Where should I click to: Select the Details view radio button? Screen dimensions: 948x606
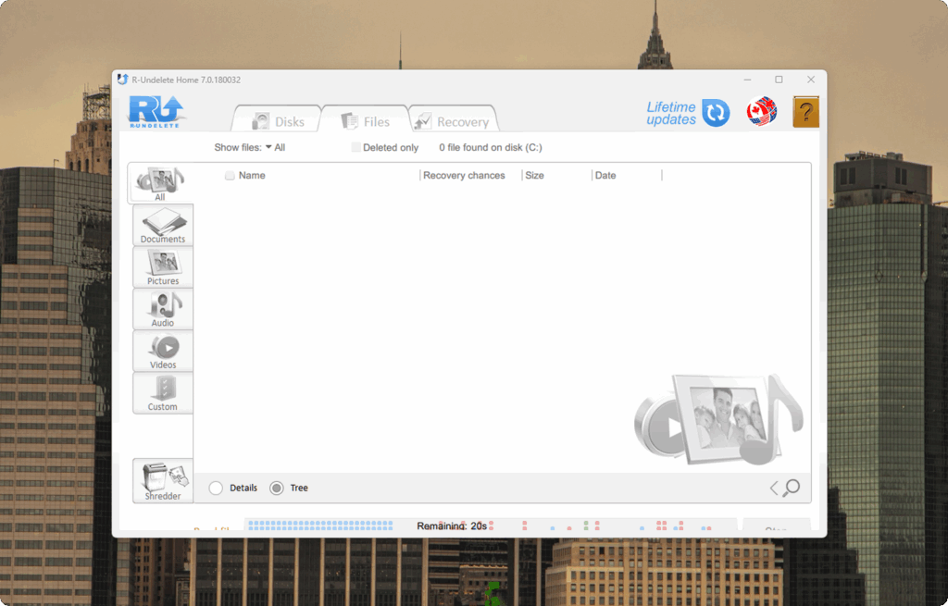click(216, 489)
